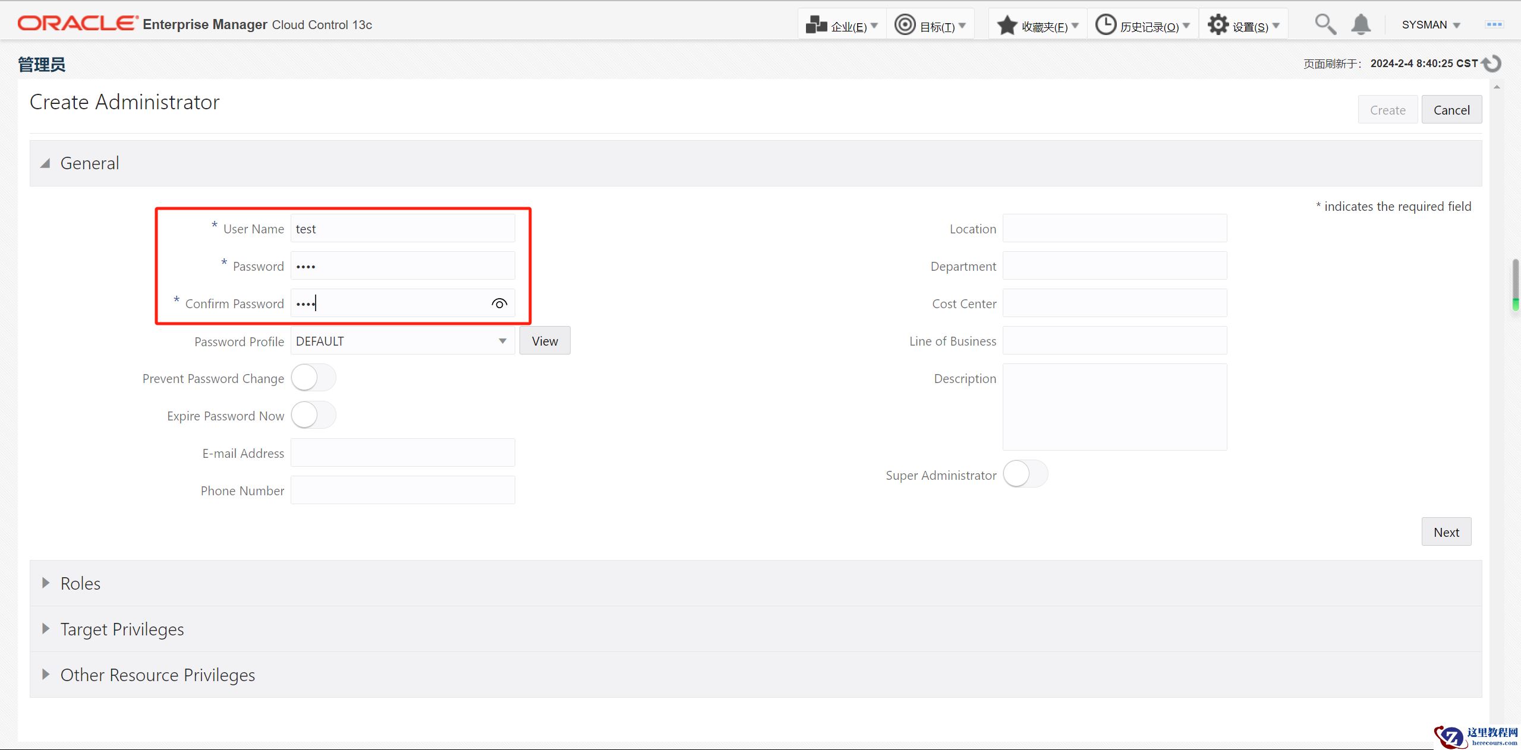Click the search magnifier icon
Image resolution: width=1521 pixels, height=750 pixels.
pos(1325,24)
